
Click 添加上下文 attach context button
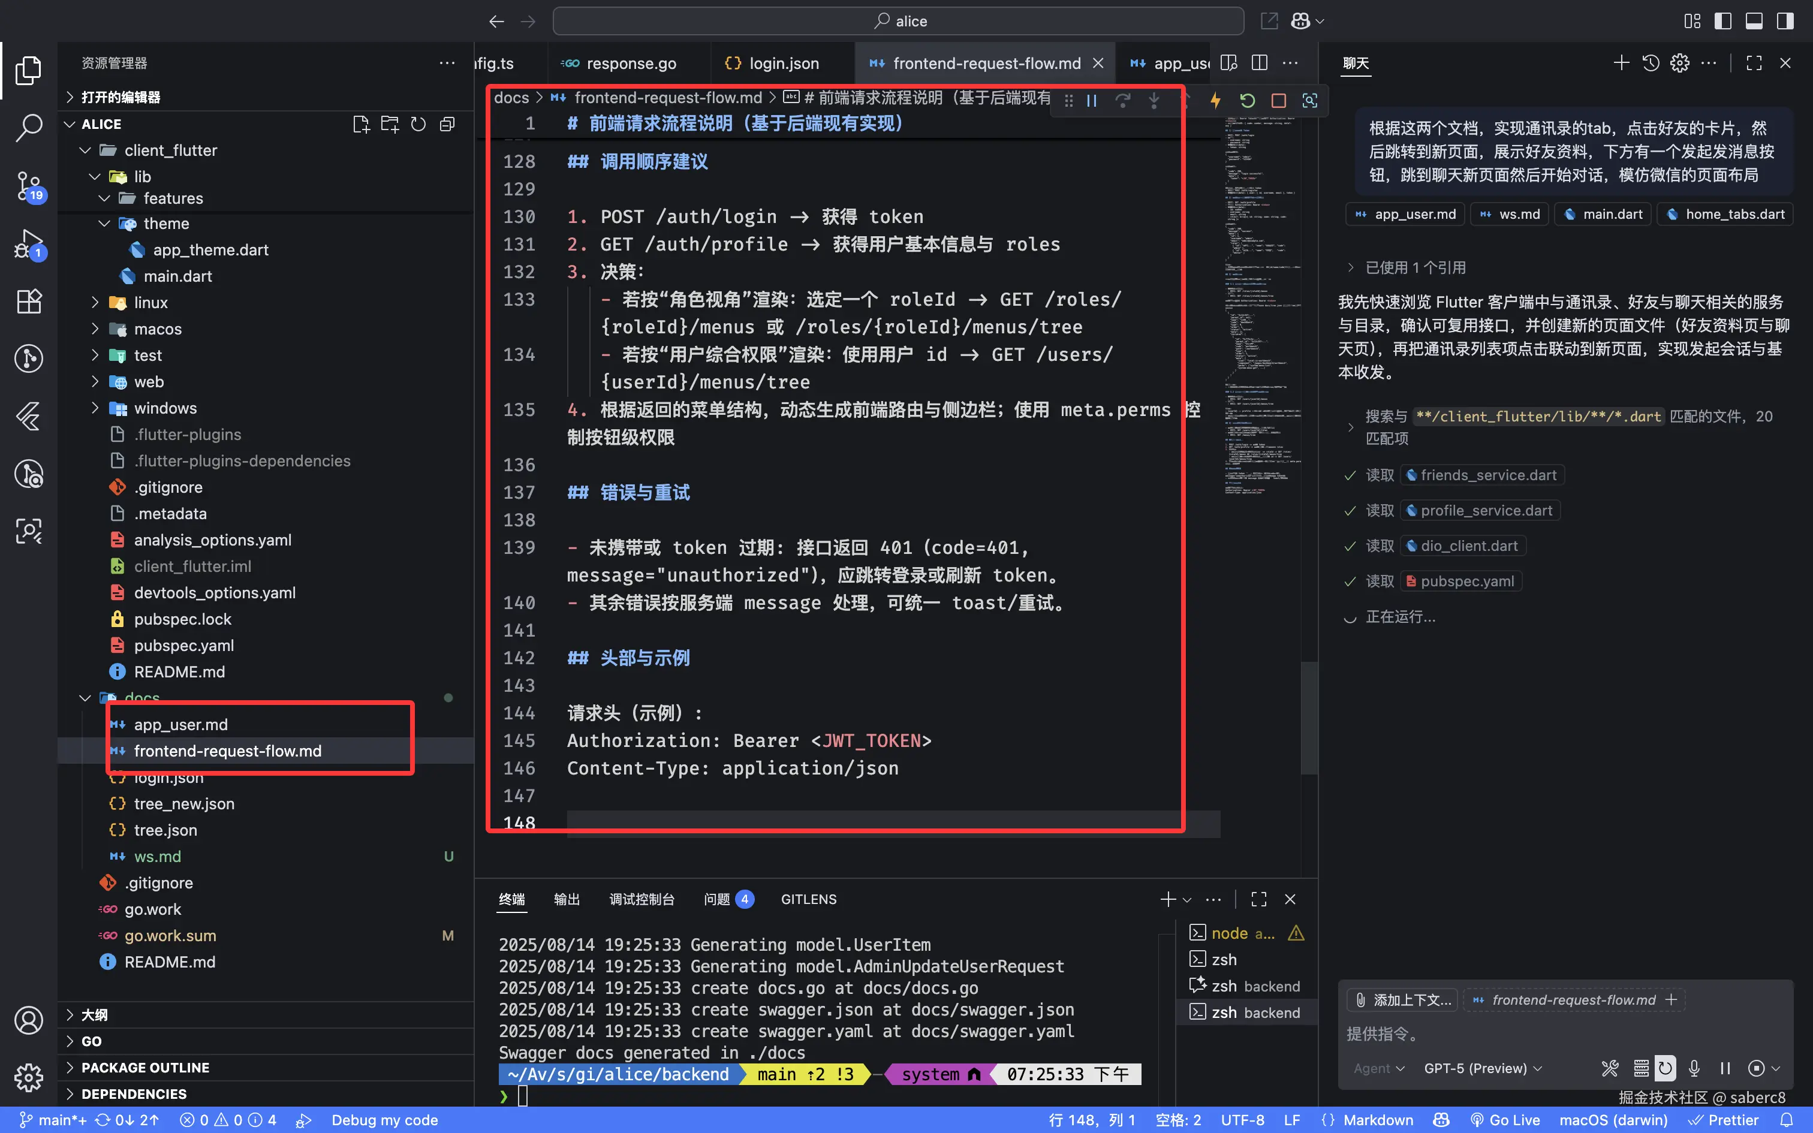pyautogui.click(x=1403, y=1000)
